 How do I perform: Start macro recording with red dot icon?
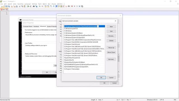pos(72,6)
